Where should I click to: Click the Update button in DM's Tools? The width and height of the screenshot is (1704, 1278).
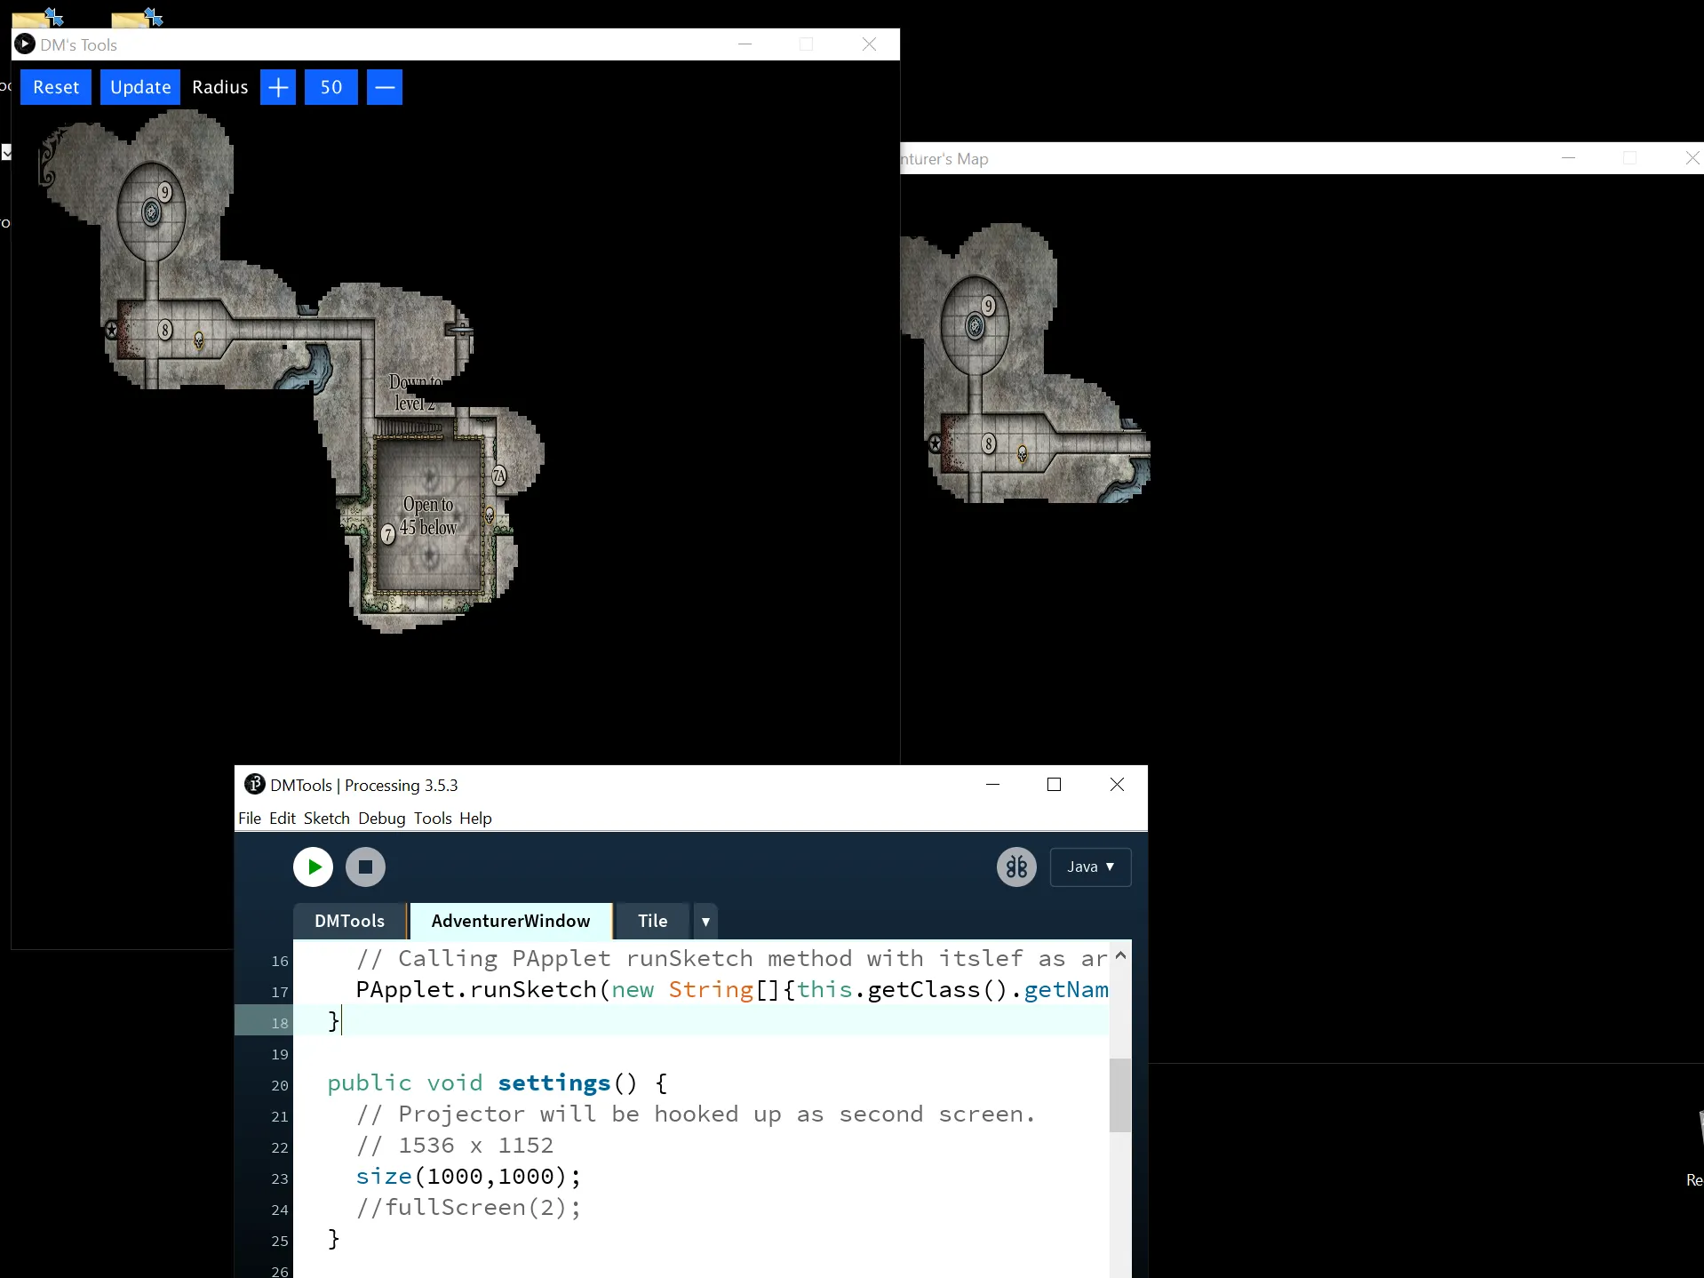tap(140, 87)
